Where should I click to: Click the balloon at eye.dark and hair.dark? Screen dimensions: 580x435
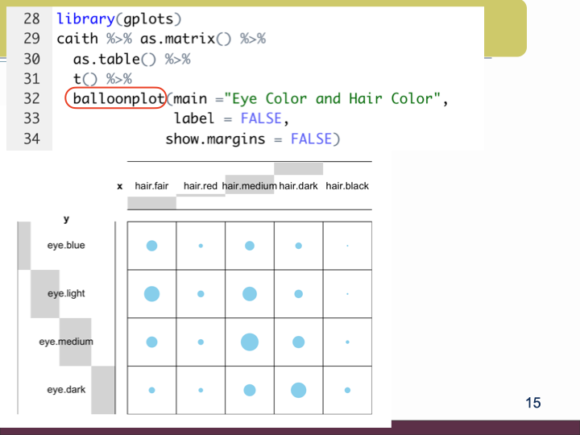pos(299,391)
